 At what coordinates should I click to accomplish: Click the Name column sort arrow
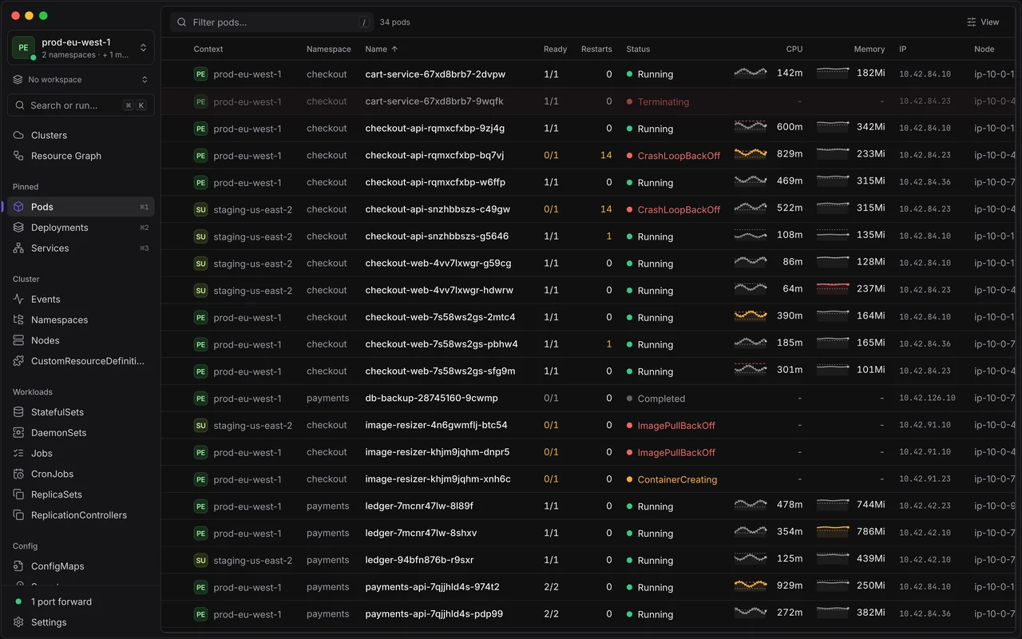394,49
